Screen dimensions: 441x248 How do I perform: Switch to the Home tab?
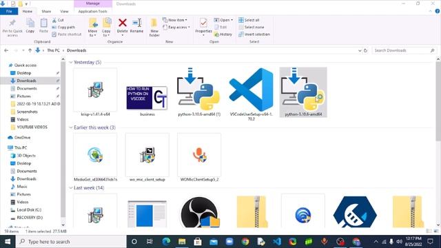(28, 11)
